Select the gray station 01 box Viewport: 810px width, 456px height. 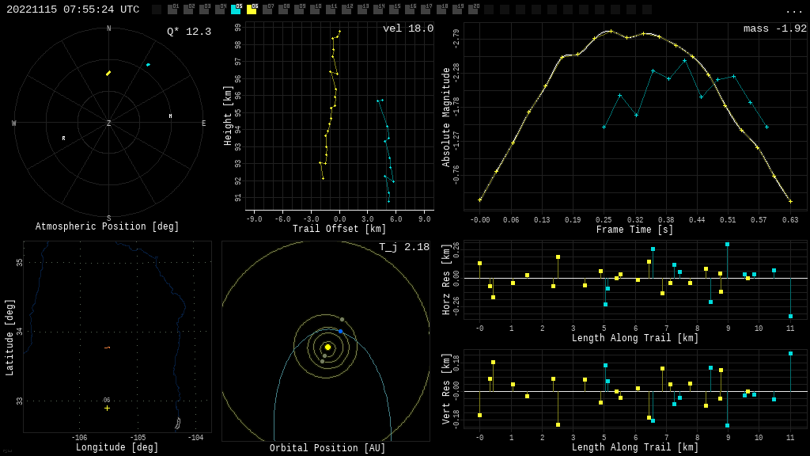click(x=172, y=9)
